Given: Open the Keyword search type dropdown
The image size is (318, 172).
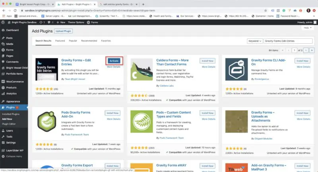Looking at the screenshot, I should coord(254,41).
